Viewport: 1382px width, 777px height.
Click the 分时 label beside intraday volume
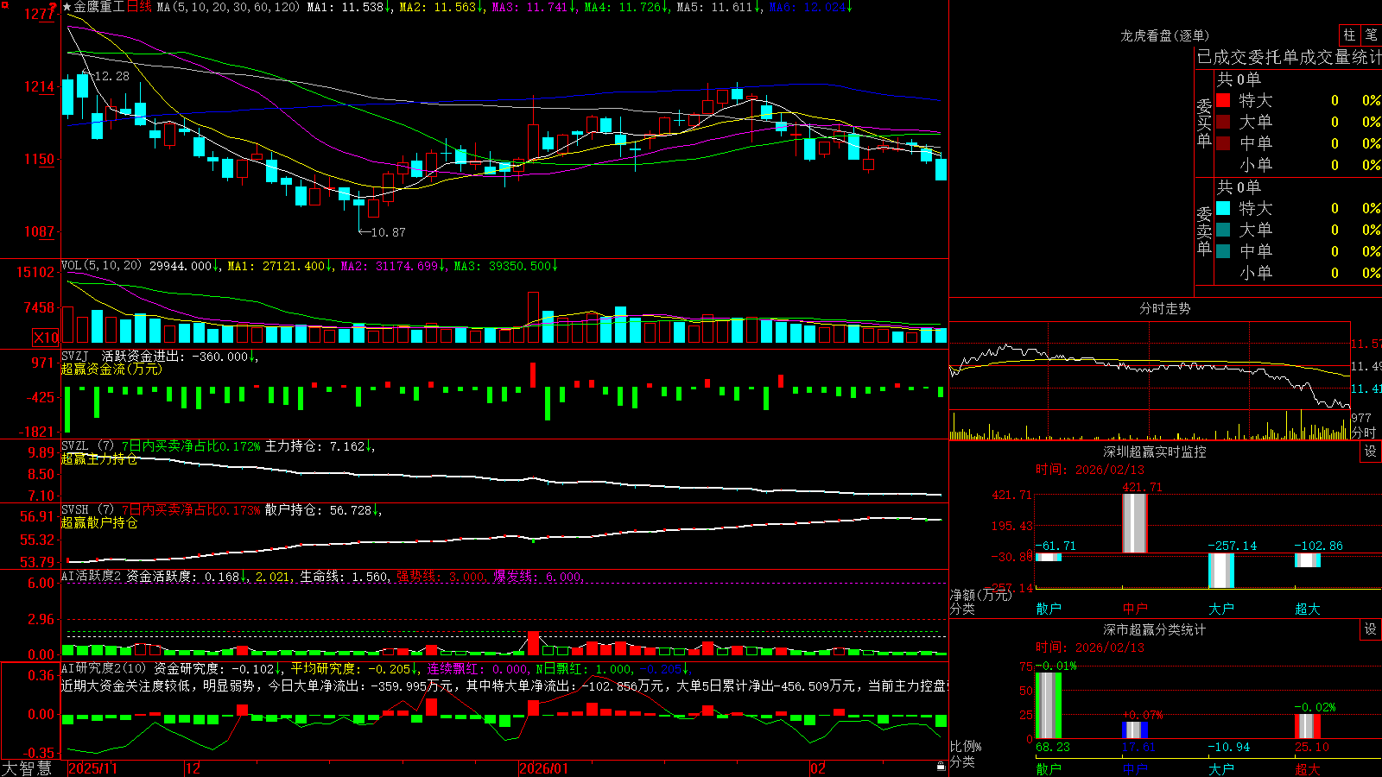1364,433
